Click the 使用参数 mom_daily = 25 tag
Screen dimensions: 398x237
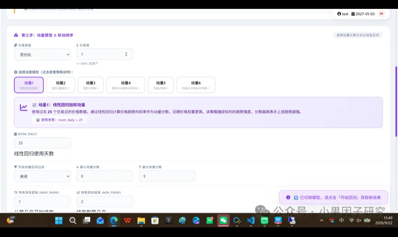click(59, 120)
